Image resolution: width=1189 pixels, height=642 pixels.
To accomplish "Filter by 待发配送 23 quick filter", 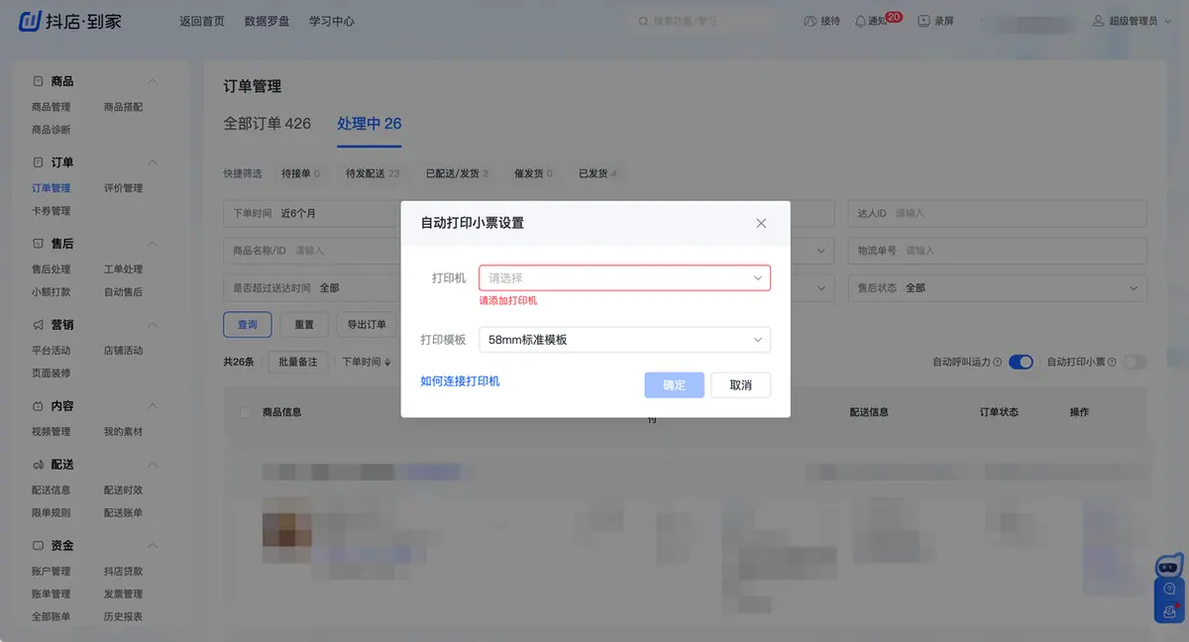I will [x=373, y=173].
